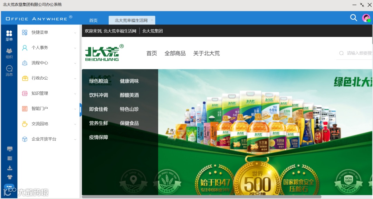The image size is (373, 199).
Task: Open the website 首页 nav item
Action: pos(152,53)
